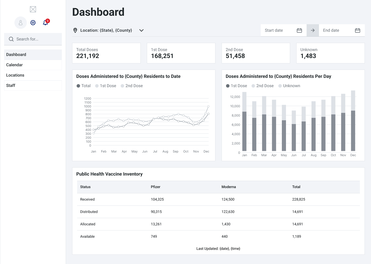Click the logo placeholder image in sidebar
This screenshot has height=264, width=371.
33,10
